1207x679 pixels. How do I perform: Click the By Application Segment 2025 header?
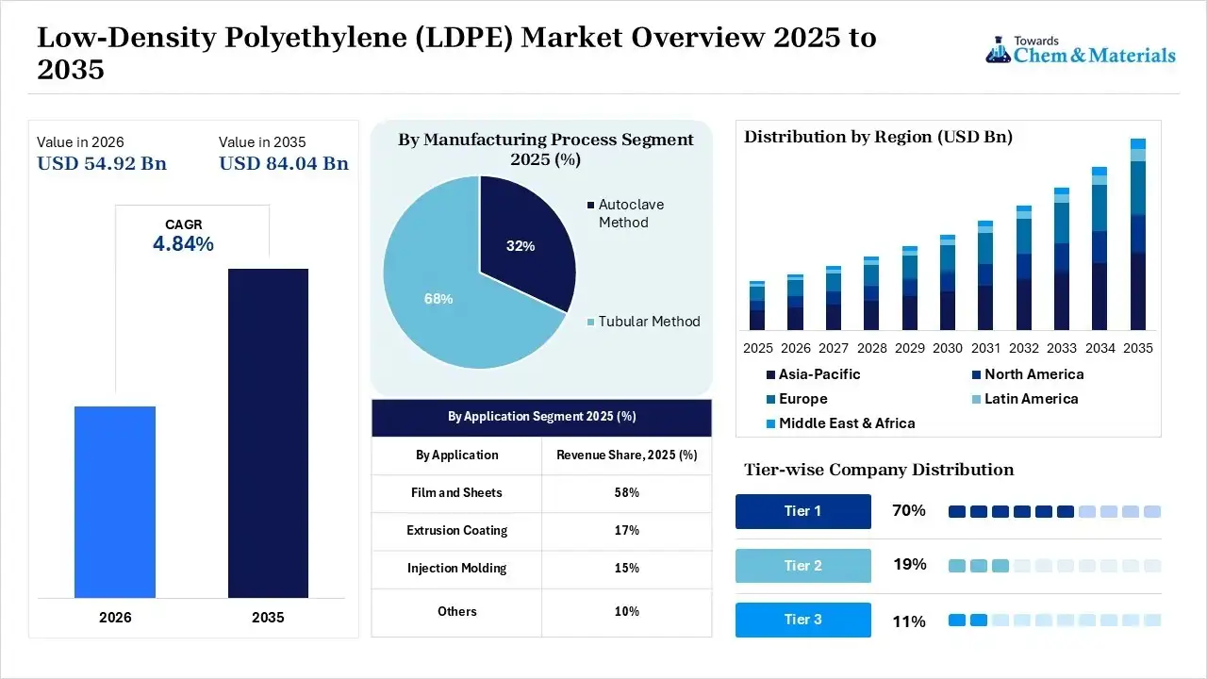(x=541, y=417)
